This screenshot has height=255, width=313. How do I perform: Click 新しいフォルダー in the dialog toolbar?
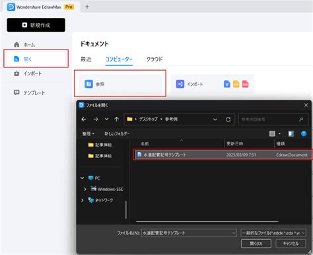[117, 133]
